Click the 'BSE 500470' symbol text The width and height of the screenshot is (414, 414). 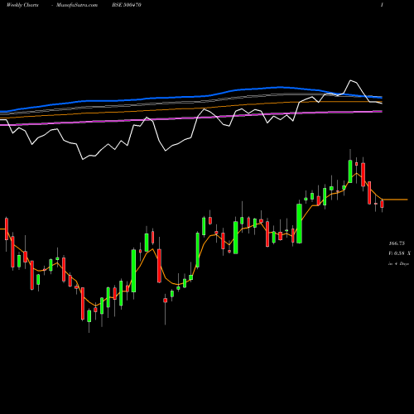point(127,5)
